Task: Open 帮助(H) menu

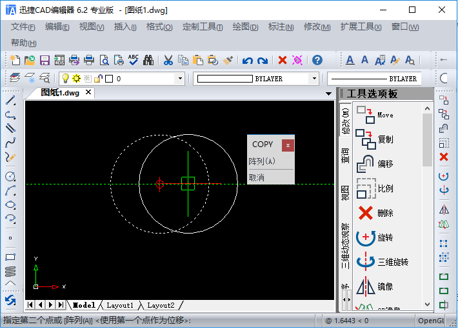Action: pos(23,43)
